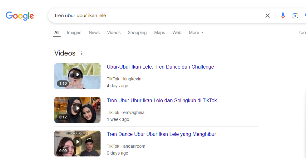Click the '4 days ago' date text

117,86
